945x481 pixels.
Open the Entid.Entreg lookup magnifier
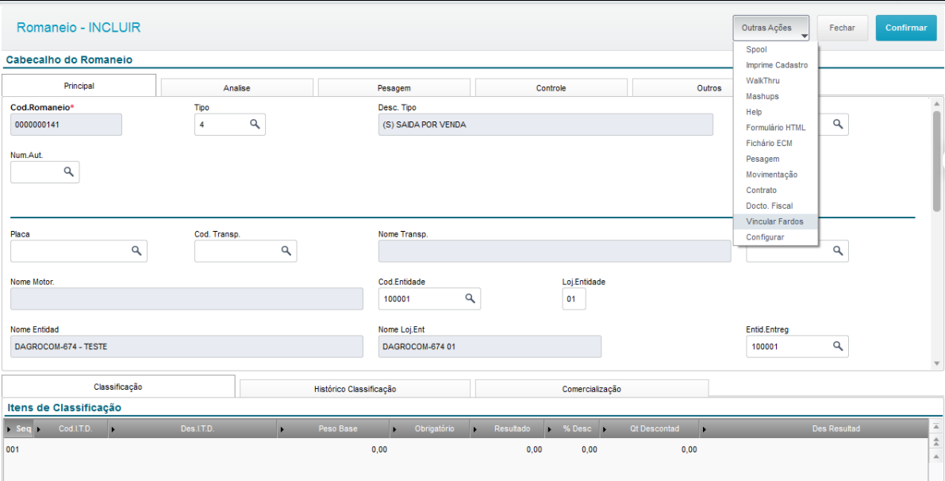click(x=838, y=345)
